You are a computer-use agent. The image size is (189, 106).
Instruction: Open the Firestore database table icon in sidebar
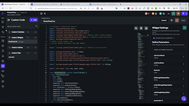pyautogui.click(x=3, y=41)
